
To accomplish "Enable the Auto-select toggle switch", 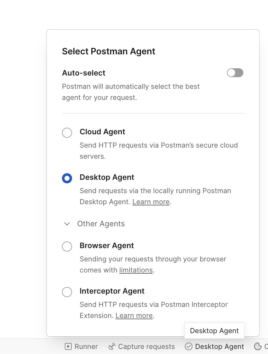I will [235, 73].
